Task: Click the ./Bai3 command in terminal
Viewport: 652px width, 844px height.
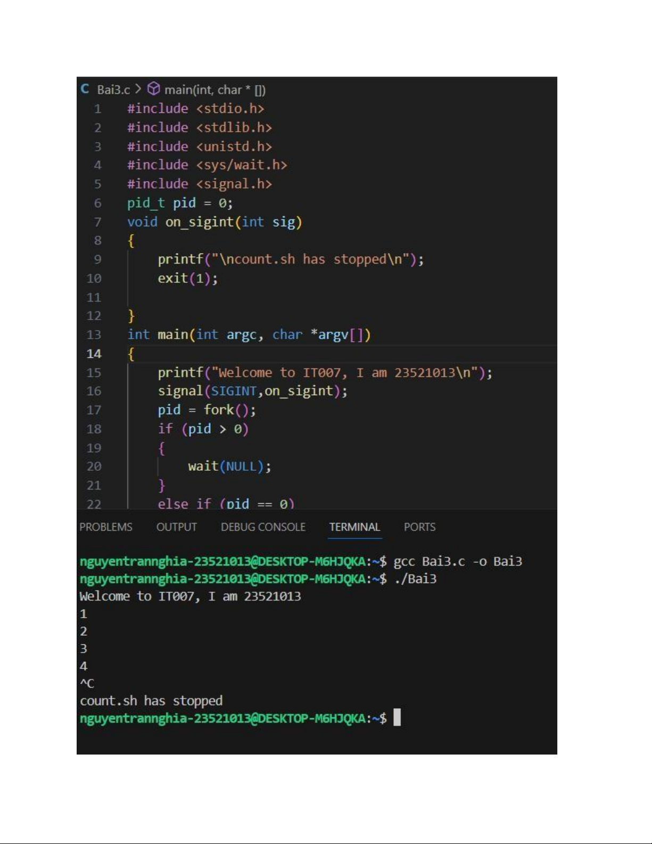Action: [415, 579]
